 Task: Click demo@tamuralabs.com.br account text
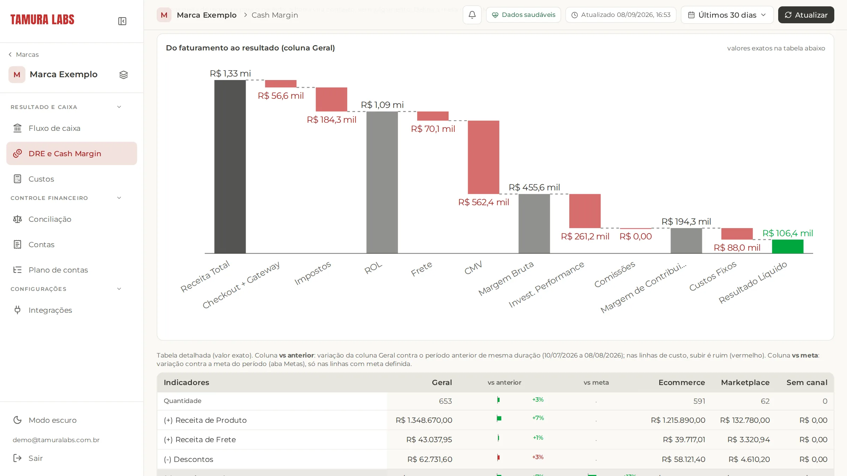[56, 440]
